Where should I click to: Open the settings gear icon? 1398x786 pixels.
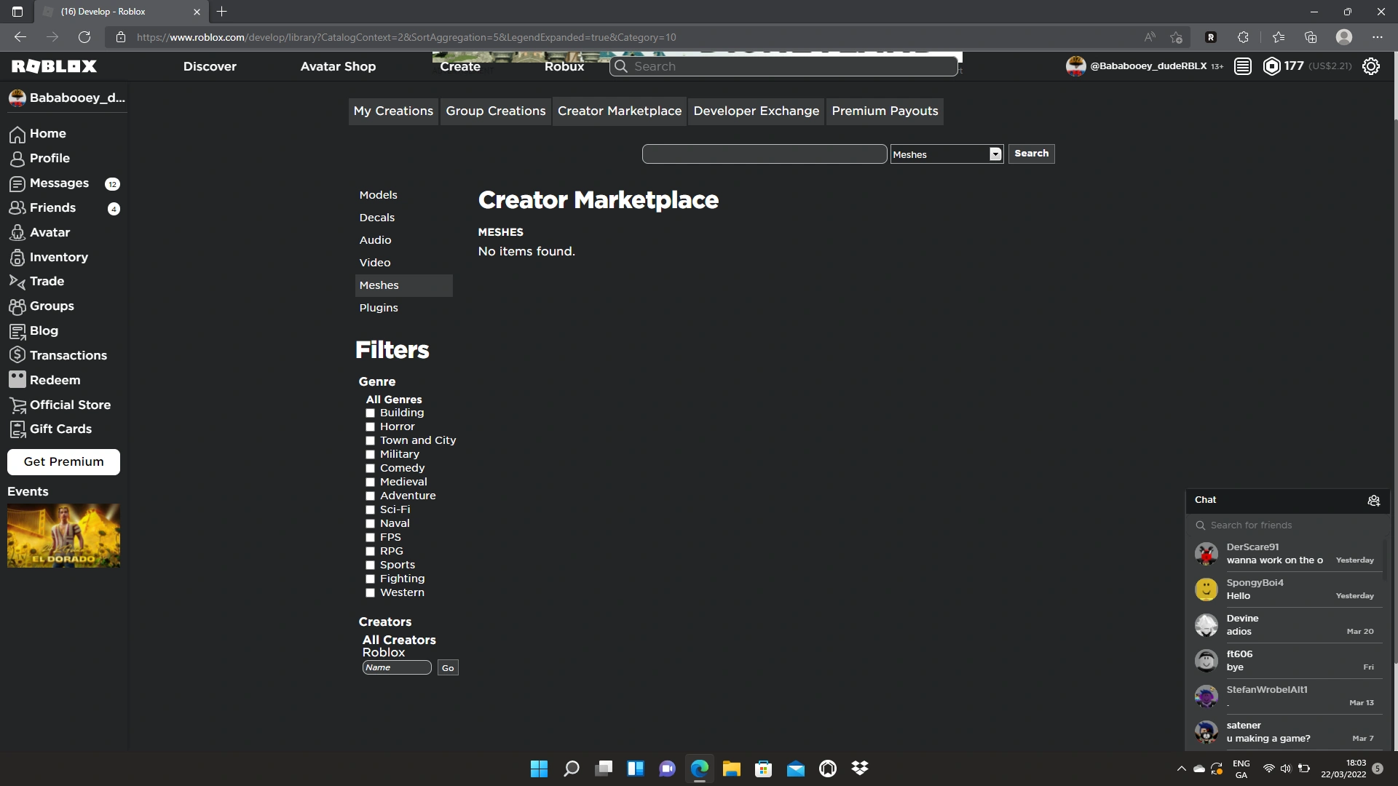pyautogui.click(x=1370, y=66)
